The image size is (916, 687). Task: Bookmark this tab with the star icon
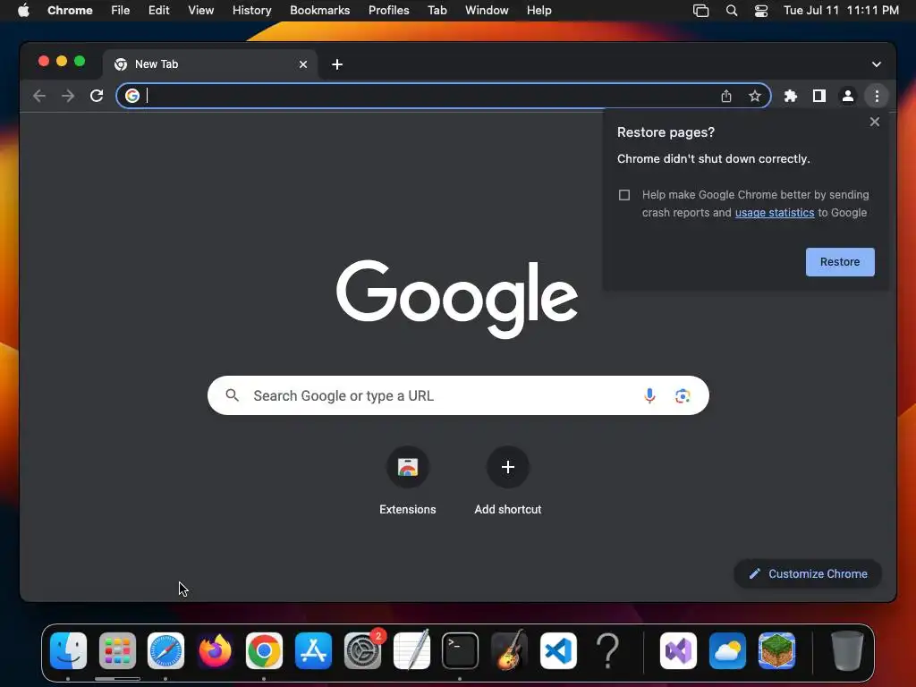tap(755, 96)
